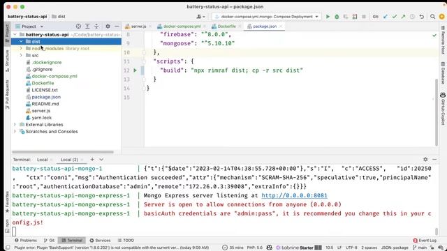Collapse the dist folder

[21, 42]
